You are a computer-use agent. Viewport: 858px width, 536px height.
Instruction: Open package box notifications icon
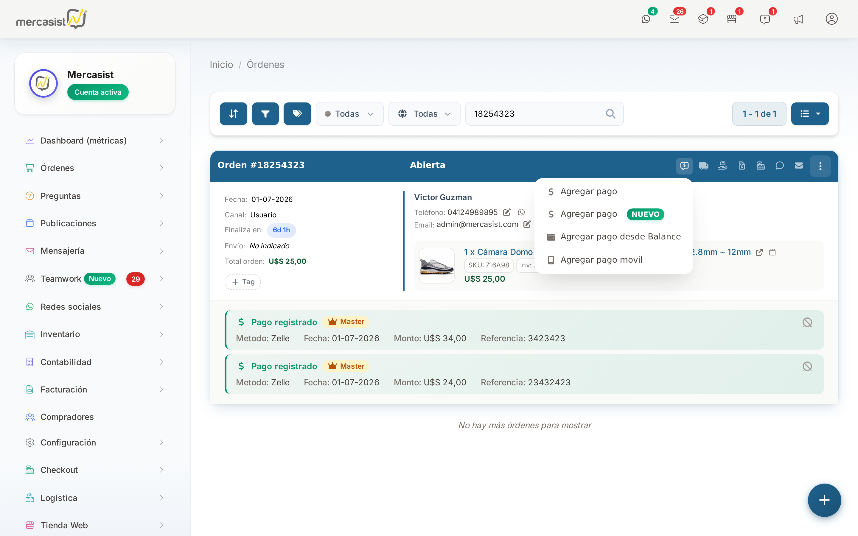point(703,19)
